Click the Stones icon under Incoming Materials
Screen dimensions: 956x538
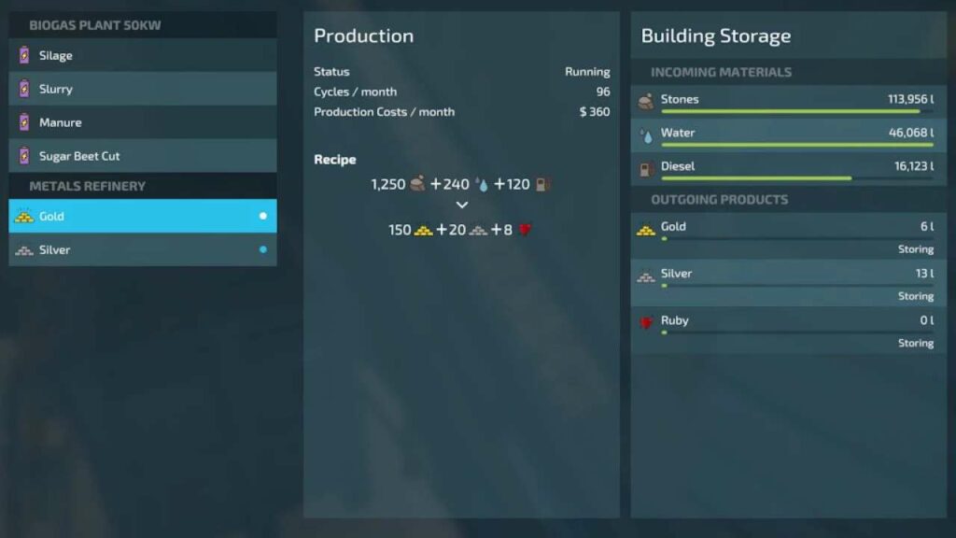(644, 100)
